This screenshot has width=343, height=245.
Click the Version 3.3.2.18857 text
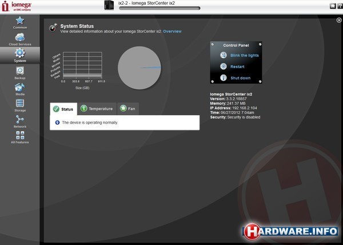(228, 99)
